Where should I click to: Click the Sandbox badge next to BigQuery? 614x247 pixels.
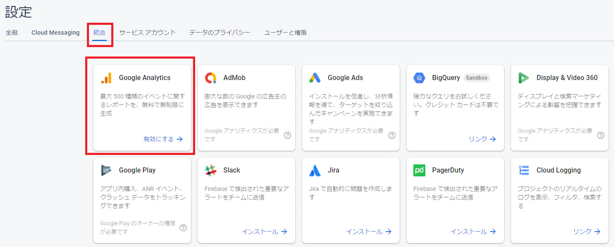(477, 78)
